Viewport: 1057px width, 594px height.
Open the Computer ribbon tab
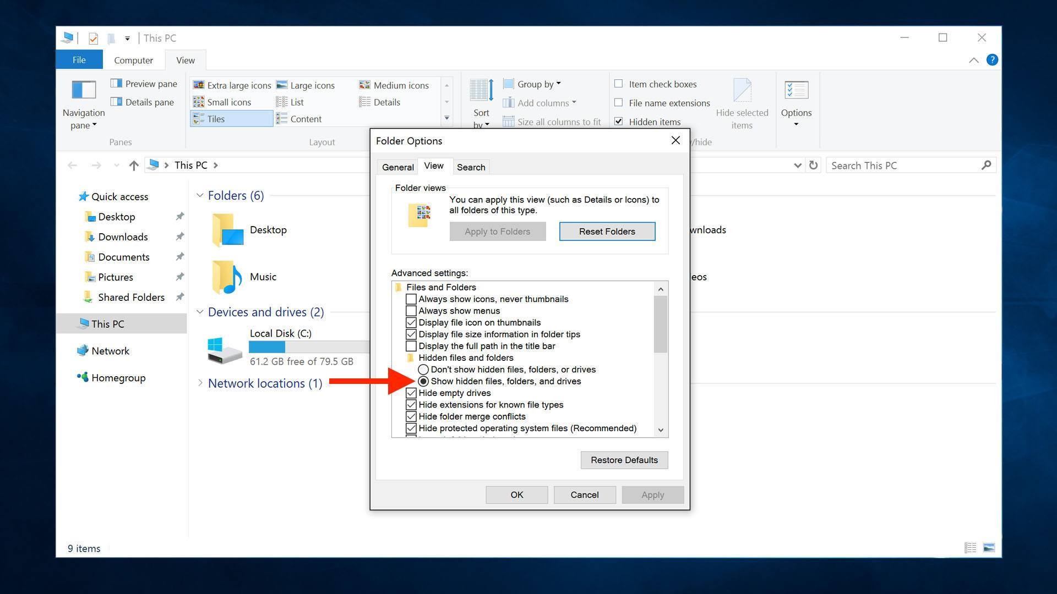pyautogui.click(x=133, y=61)
